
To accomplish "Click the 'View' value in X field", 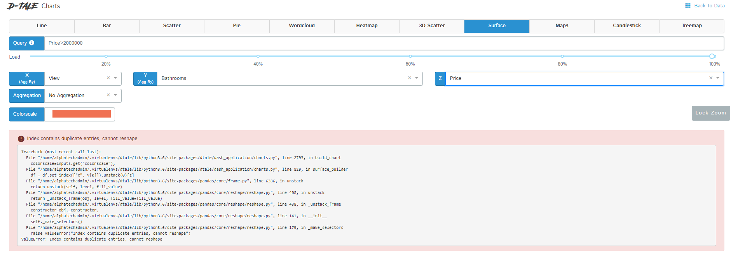I will (x=54, y=78).
